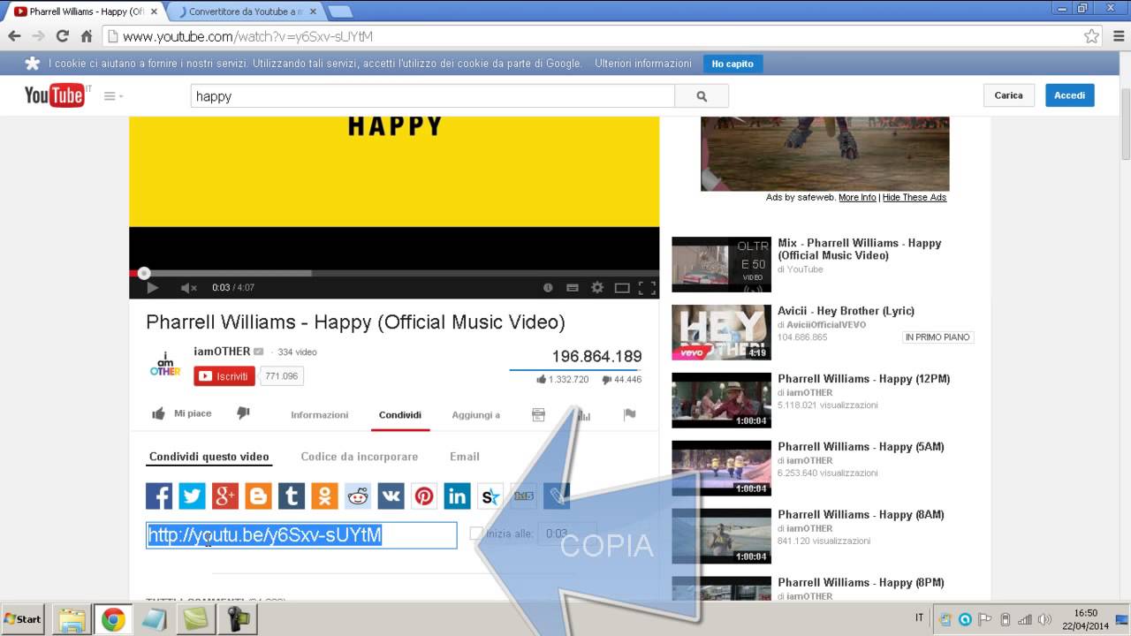This screenshot has height=636, width=1131.
Task: Open Pharrell Williams - Happy (5AM) video
Action: (x=861, y=447)
